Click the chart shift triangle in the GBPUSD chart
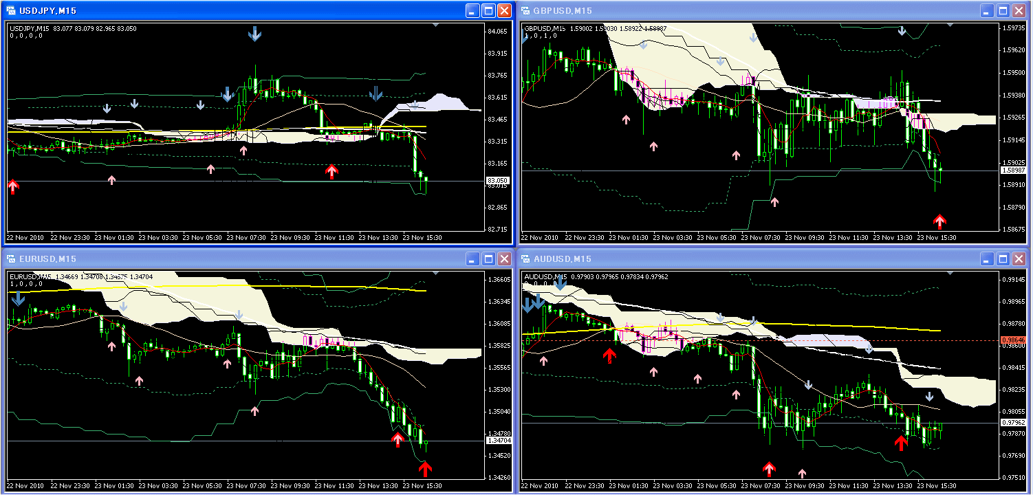Screen dimensions: 1033x495 click(x=950, y=25)
